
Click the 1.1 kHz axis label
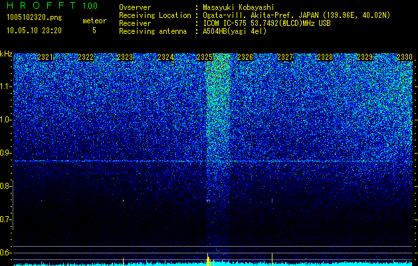pos(5,86)
